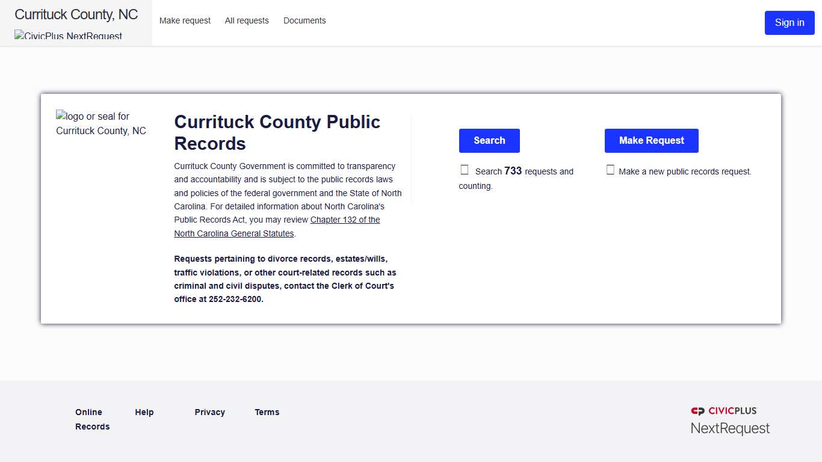Click the icon beside 'Search 733 requests'
Screen dimensions: 822x462
pos(464,169)
